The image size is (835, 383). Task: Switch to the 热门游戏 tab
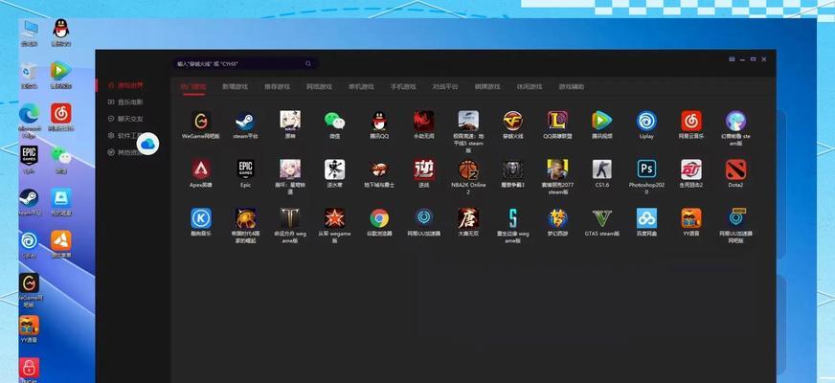point(192,86)
